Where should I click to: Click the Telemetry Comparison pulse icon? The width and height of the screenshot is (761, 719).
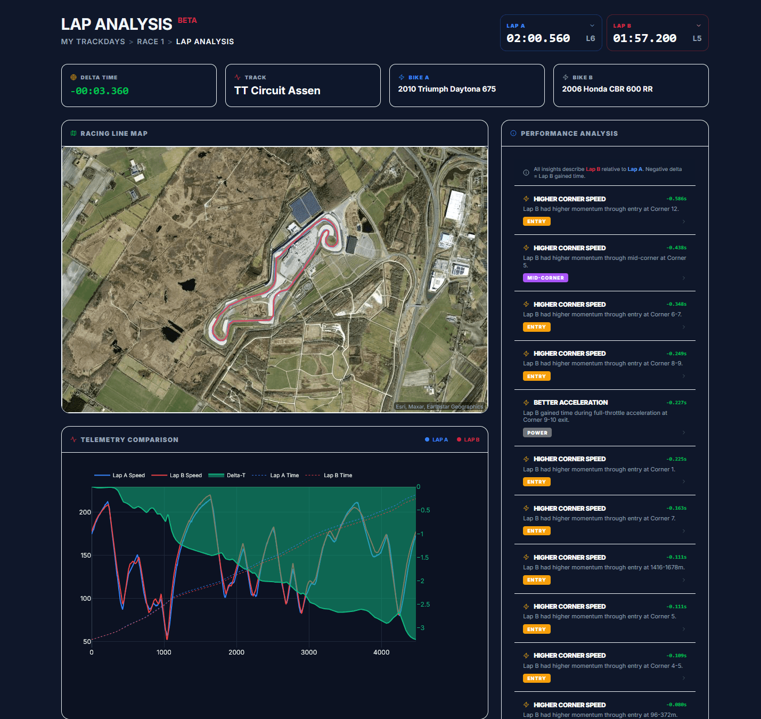click(73, 439)
